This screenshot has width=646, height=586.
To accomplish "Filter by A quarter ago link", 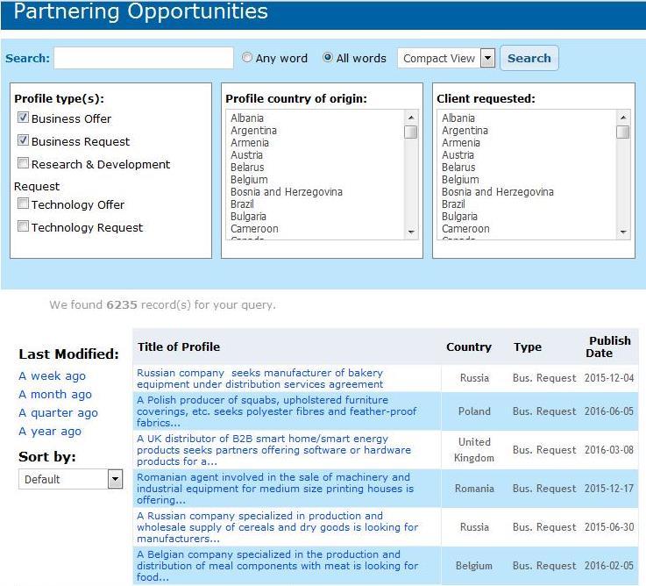I will click(58, 413).
